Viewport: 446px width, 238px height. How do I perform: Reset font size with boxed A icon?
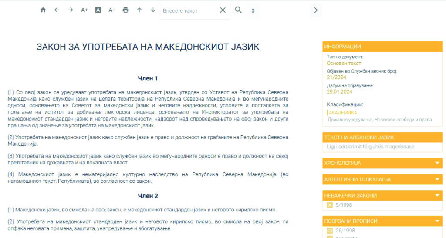click(x=98, y=10)
